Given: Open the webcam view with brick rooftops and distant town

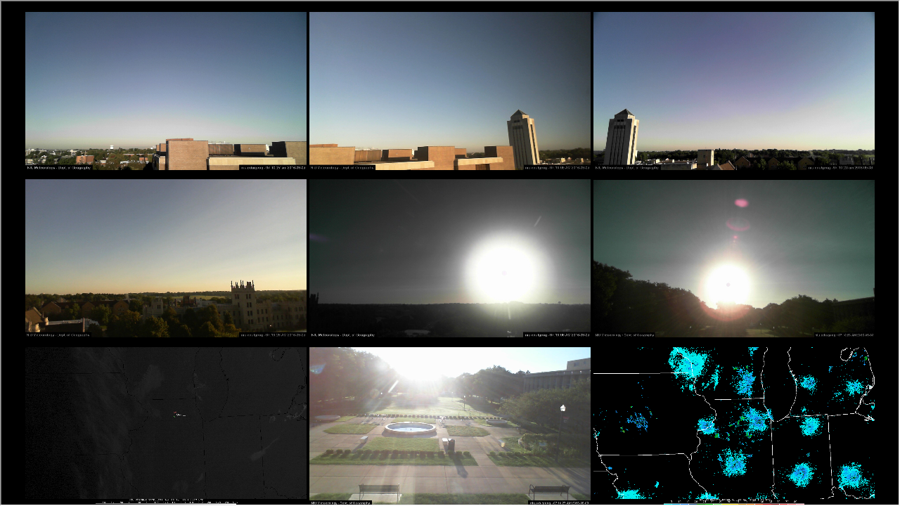Looking at the screenshot, I should point(166,91).
